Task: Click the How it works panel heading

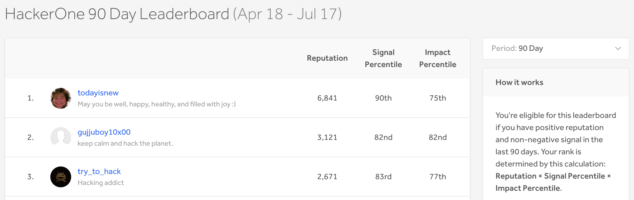Action: [x=519, y=82]
